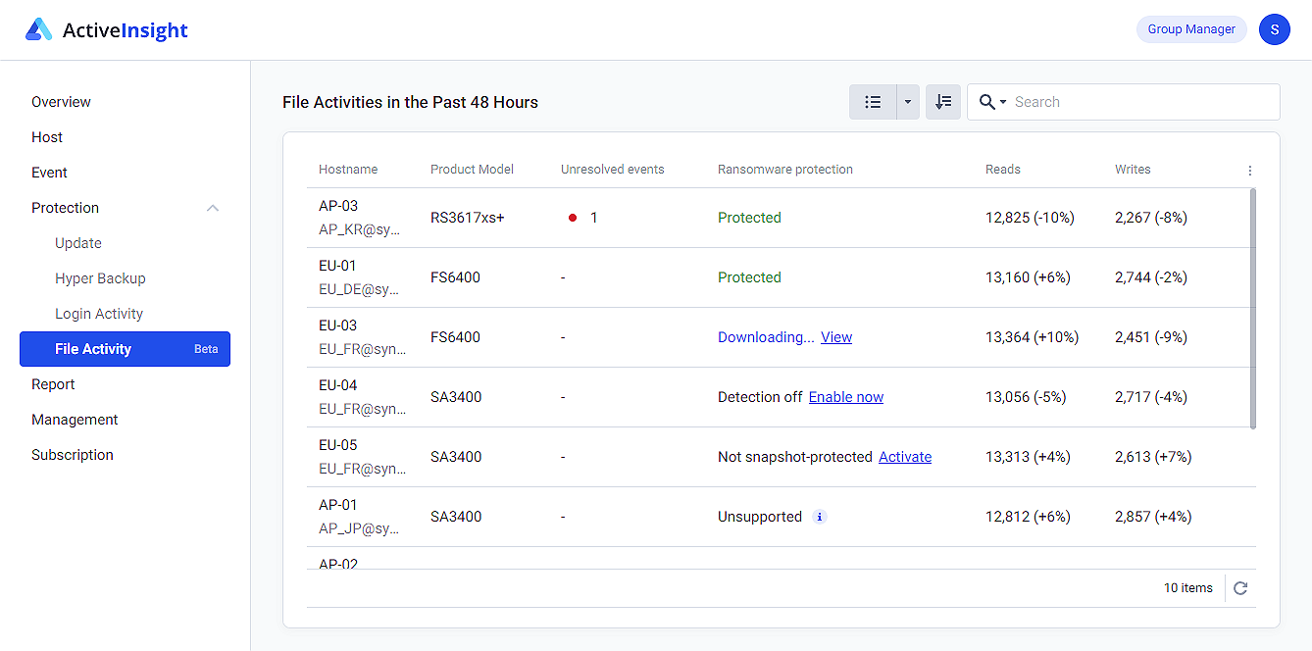Screen dimensions: 1312x651
Task: Select the AP-01 hostname row
Action: click(780, 517)
